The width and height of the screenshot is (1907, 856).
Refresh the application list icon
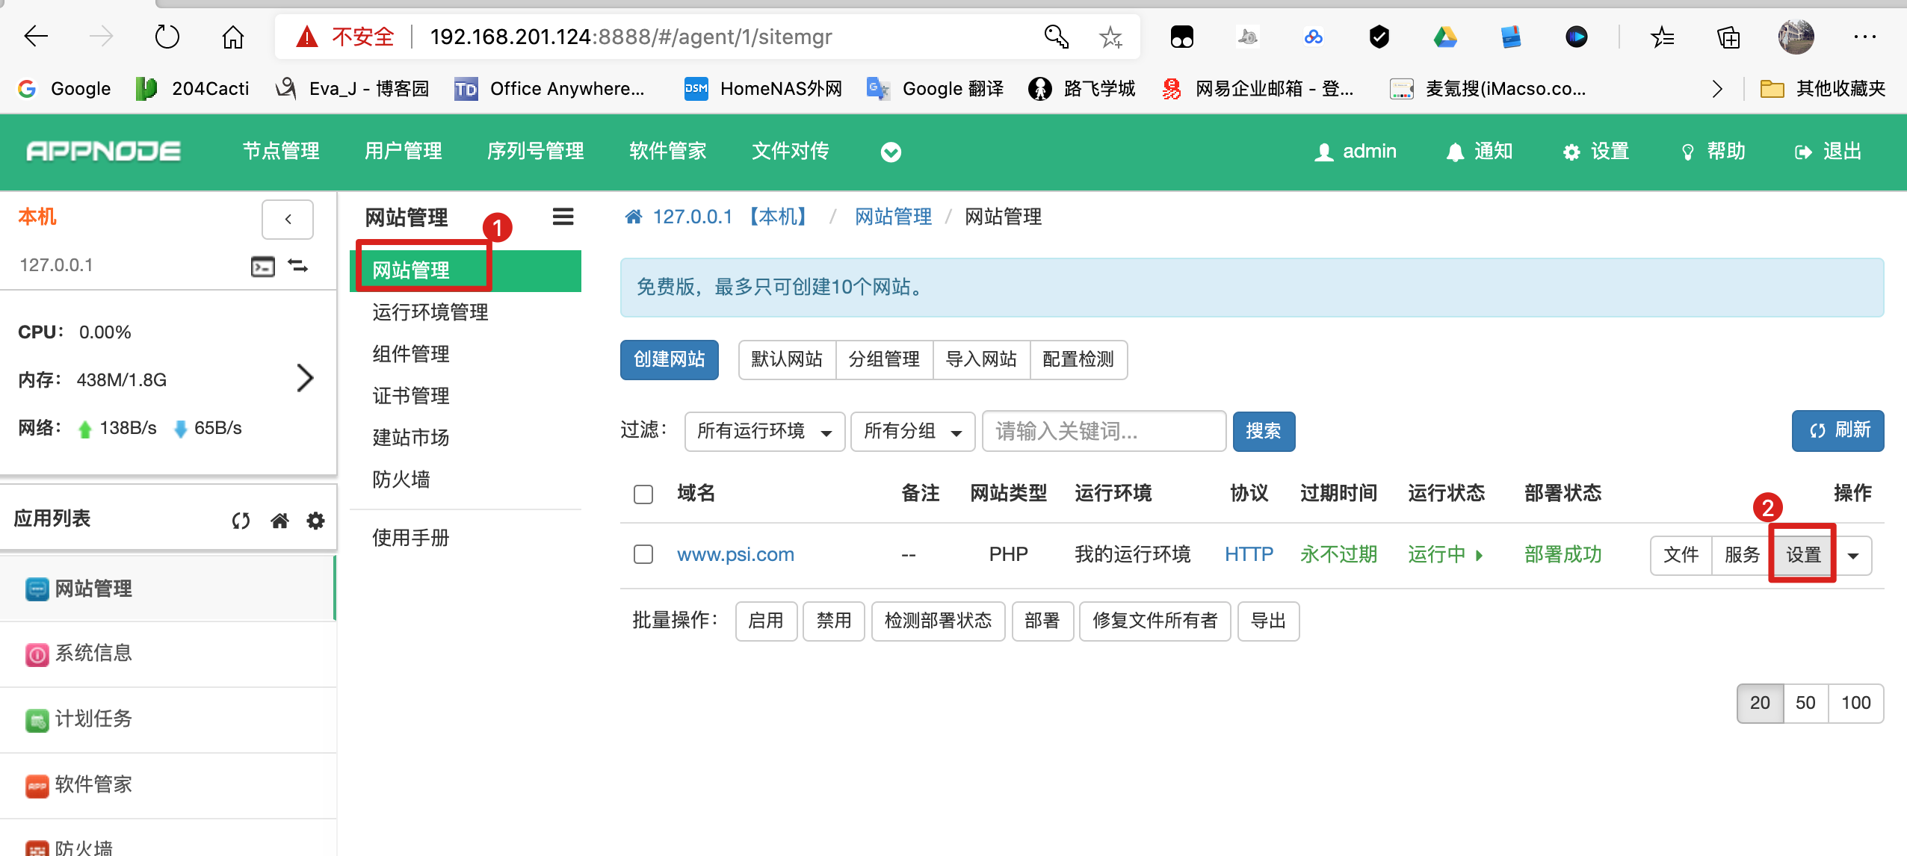pos(241,521)
